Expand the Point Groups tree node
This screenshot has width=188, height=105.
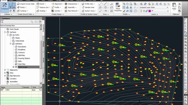tap(13, 67)
